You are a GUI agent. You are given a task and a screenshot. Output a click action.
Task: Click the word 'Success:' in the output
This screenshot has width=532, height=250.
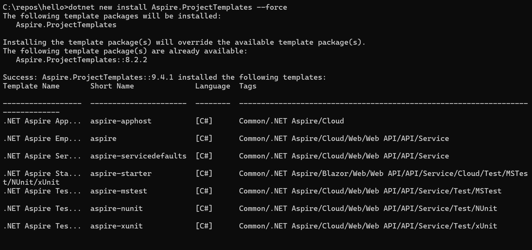20,77
